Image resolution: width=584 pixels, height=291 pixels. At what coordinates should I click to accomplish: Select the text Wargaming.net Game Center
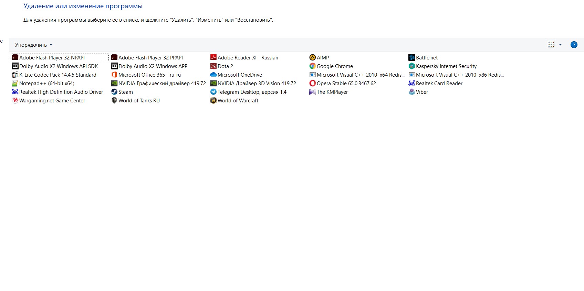[x=52, y=101]
